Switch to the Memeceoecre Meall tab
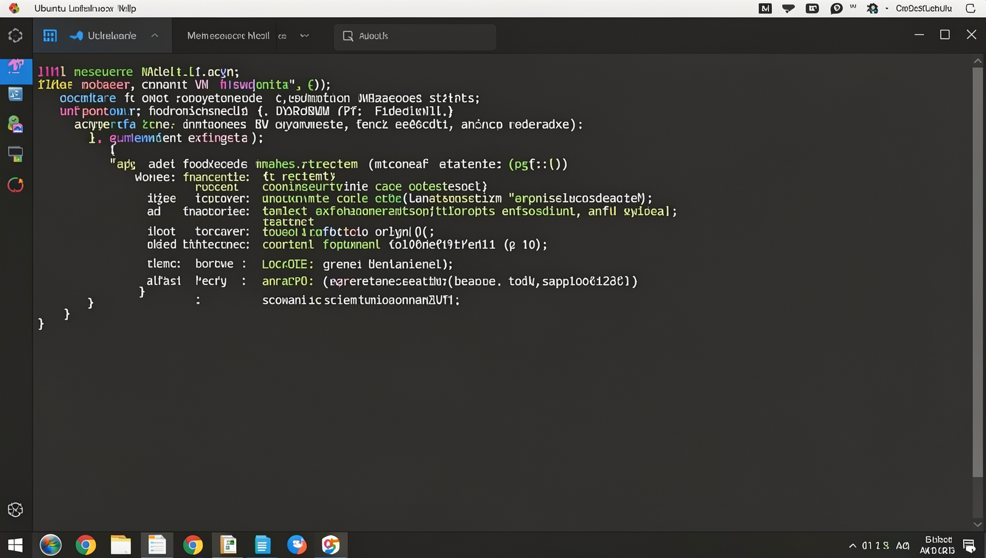986x558 pixels. (228, 36)
